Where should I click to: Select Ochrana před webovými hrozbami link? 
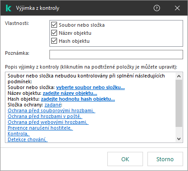48,122
